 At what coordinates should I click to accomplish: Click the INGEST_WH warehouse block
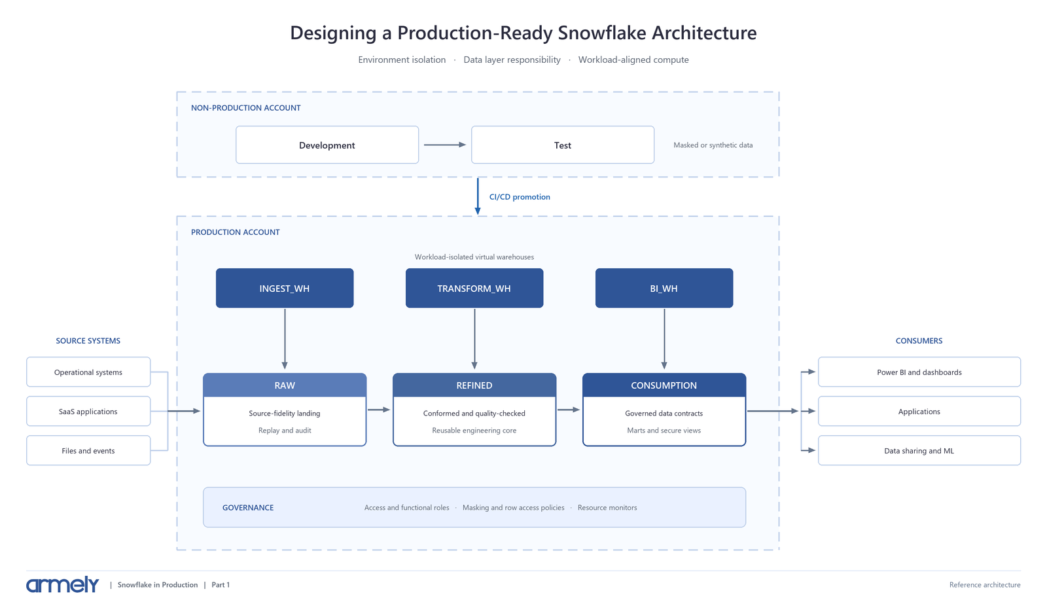[285, 288]
